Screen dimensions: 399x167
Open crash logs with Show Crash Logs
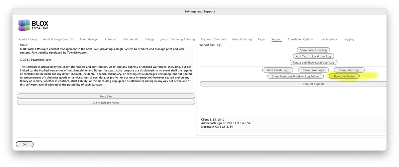[x=277, y=70]
